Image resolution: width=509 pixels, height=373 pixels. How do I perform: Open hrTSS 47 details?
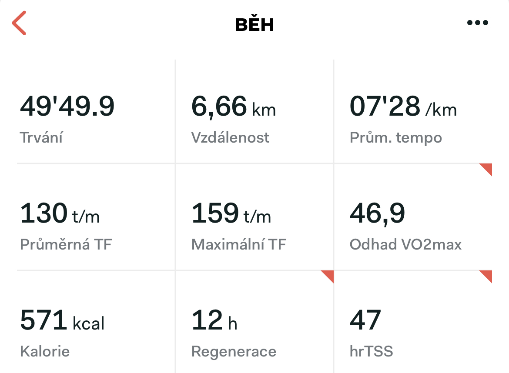coord(413,322)
